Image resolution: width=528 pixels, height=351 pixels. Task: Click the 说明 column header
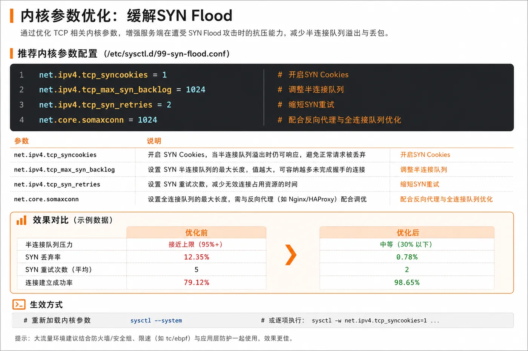click(x=154, y=141)
